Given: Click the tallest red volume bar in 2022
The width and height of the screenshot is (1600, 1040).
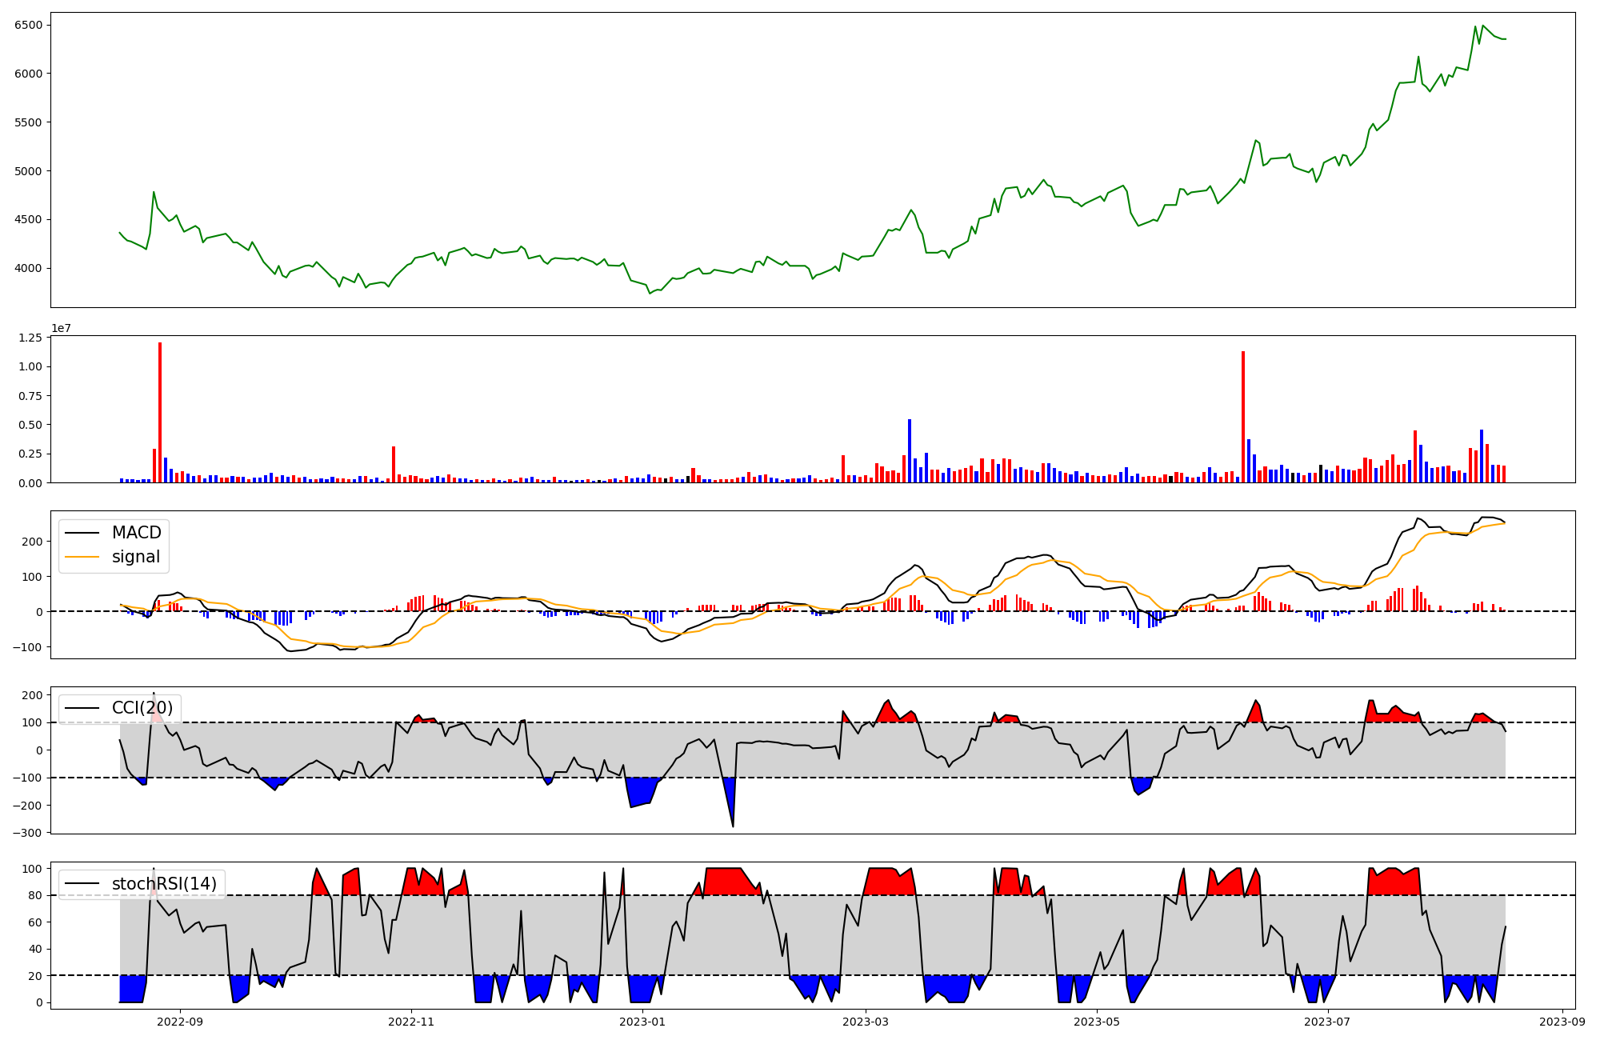Looking at the screenshot, I should click(x=160, y=412).
